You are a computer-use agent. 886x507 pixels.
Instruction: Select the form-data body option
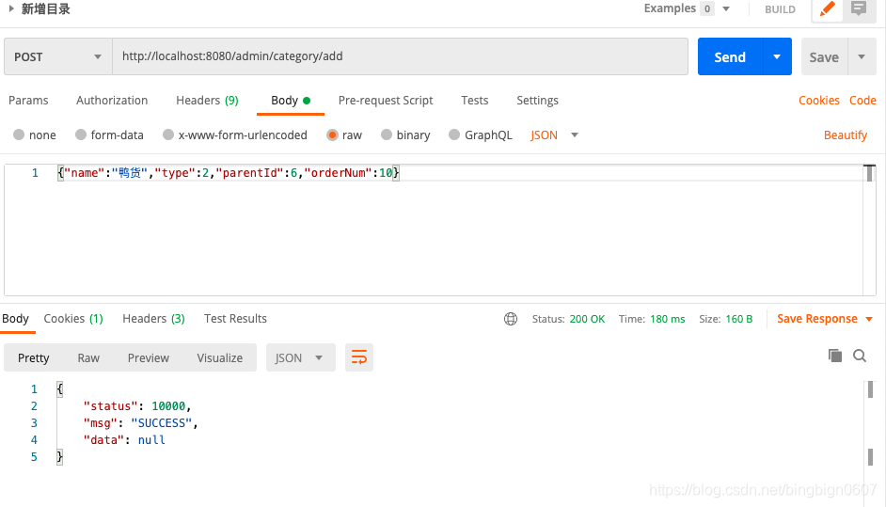pyautogui.click(x=109, y=135)
